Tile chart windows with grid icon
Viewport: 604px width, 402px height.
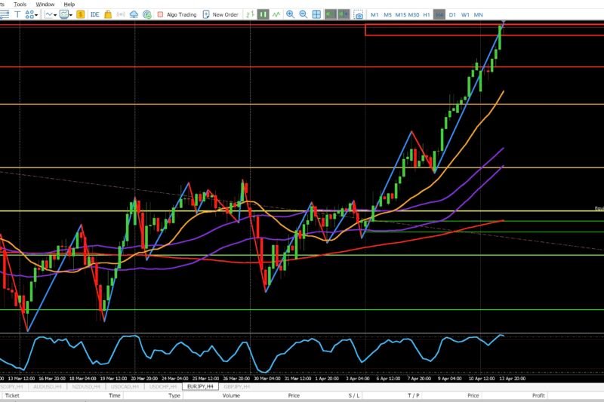(316, 14)
